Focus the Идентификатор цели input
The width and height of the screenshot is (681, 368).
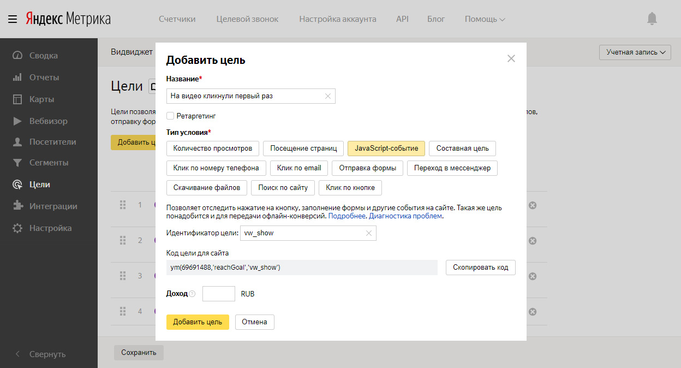(308, 233)
